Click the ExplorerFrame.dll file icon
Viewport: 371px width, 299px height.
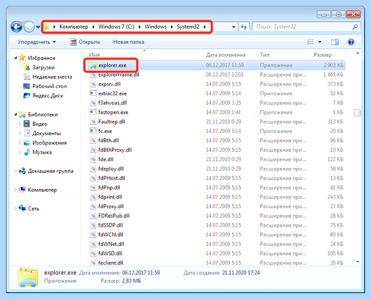(93, 75)
